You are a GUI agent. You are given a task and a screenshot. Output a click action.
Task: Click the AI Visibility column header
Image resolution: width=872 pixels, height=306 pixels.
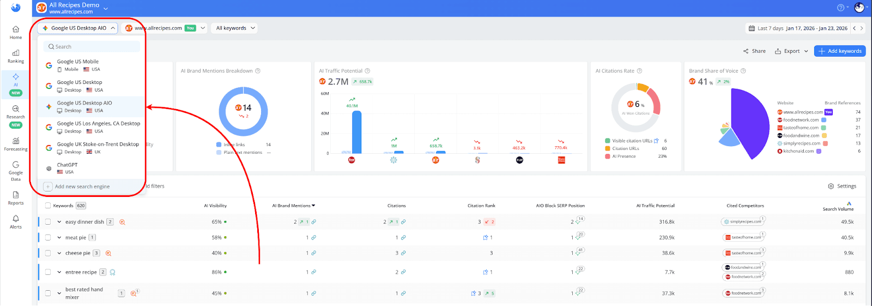click(215, 206)
